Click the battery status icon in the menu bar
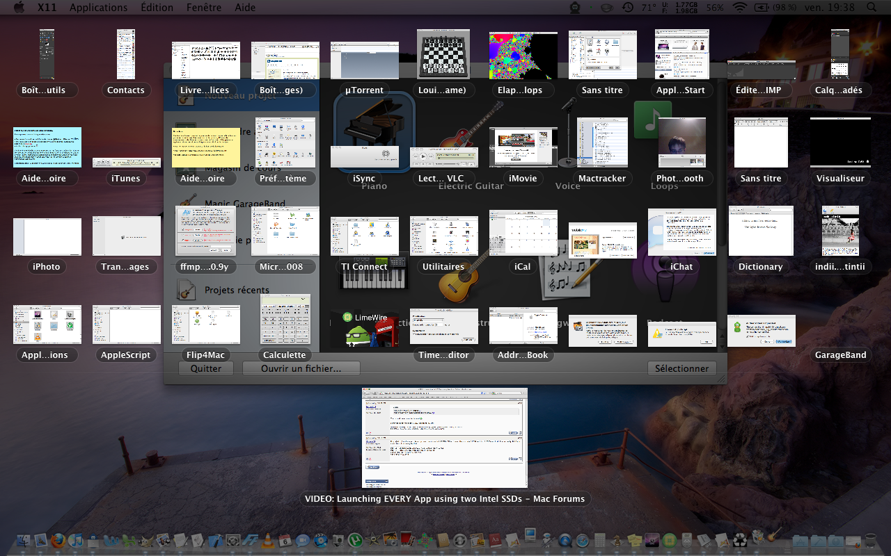This screenshot has width=891, height=556. (x=761, y=8)
